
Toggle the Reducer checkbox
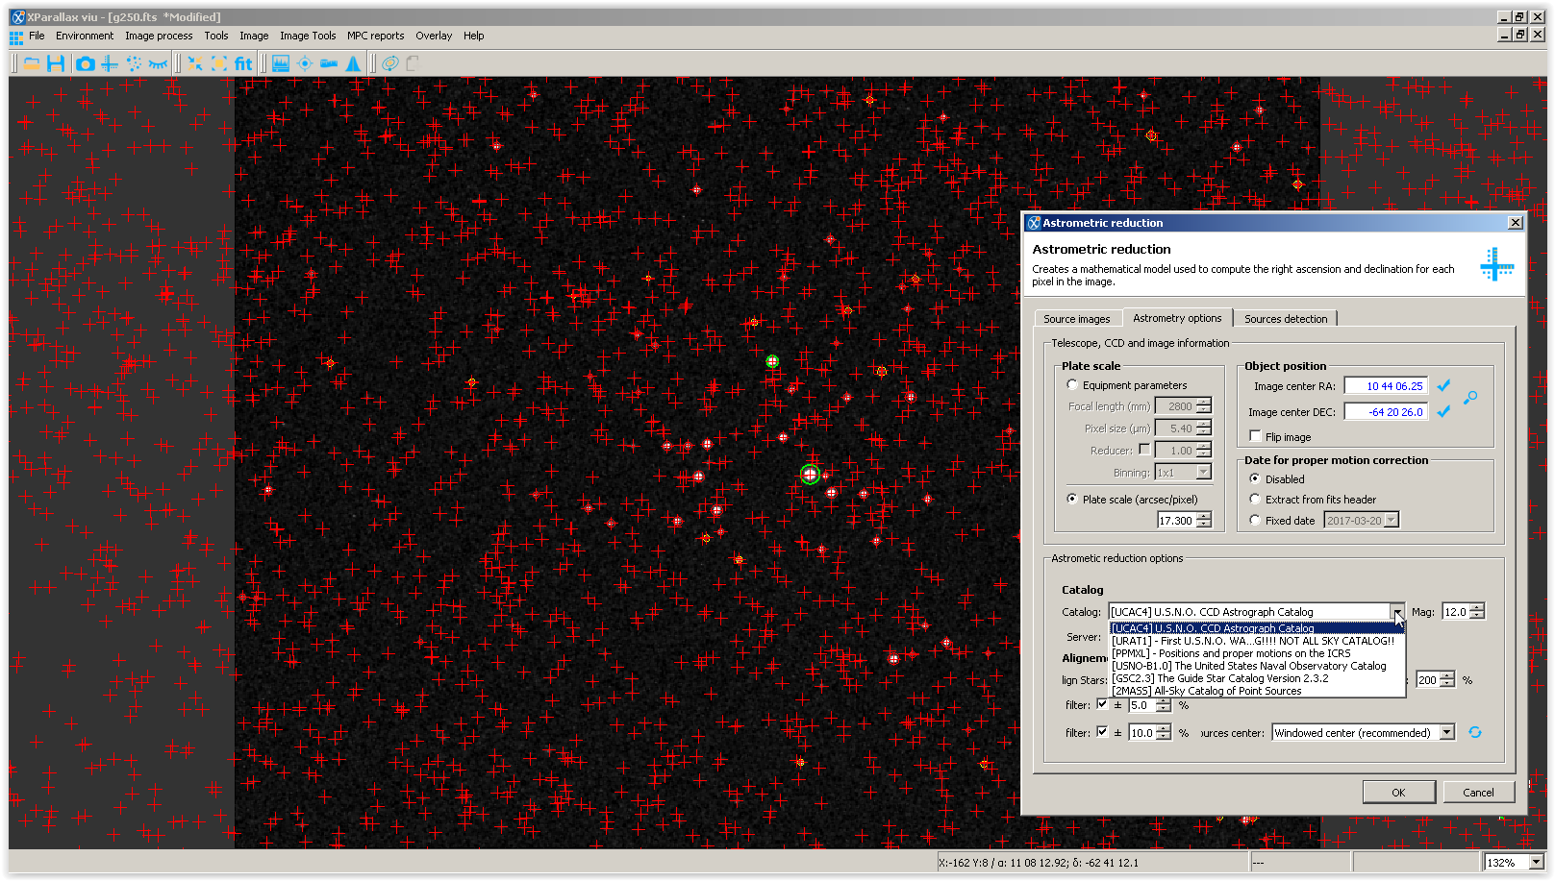click(1144, 449)
